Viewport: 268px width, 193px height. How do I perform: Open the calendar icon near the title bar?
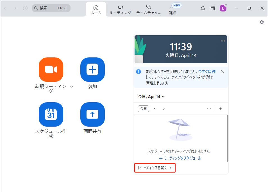(213, 8)
